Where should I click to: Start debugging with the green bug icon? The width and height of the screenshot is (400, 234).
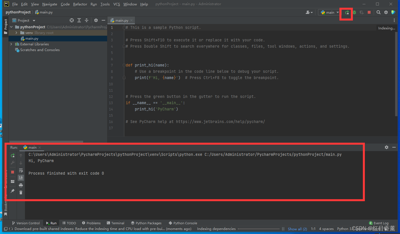tap(354, 13)
